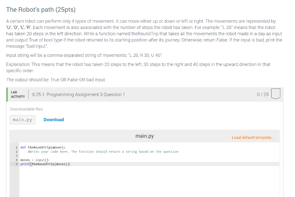Click the comment line in the code editor
295x197 pixels.
click(x=103, y=152)
